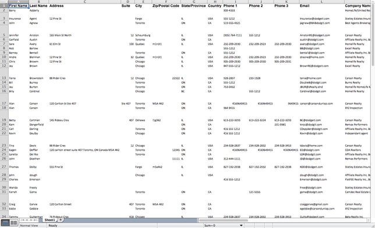Go to first sheet navigation arrow
The height and width of the screenshot is (228, 375).
pos(23,220)
